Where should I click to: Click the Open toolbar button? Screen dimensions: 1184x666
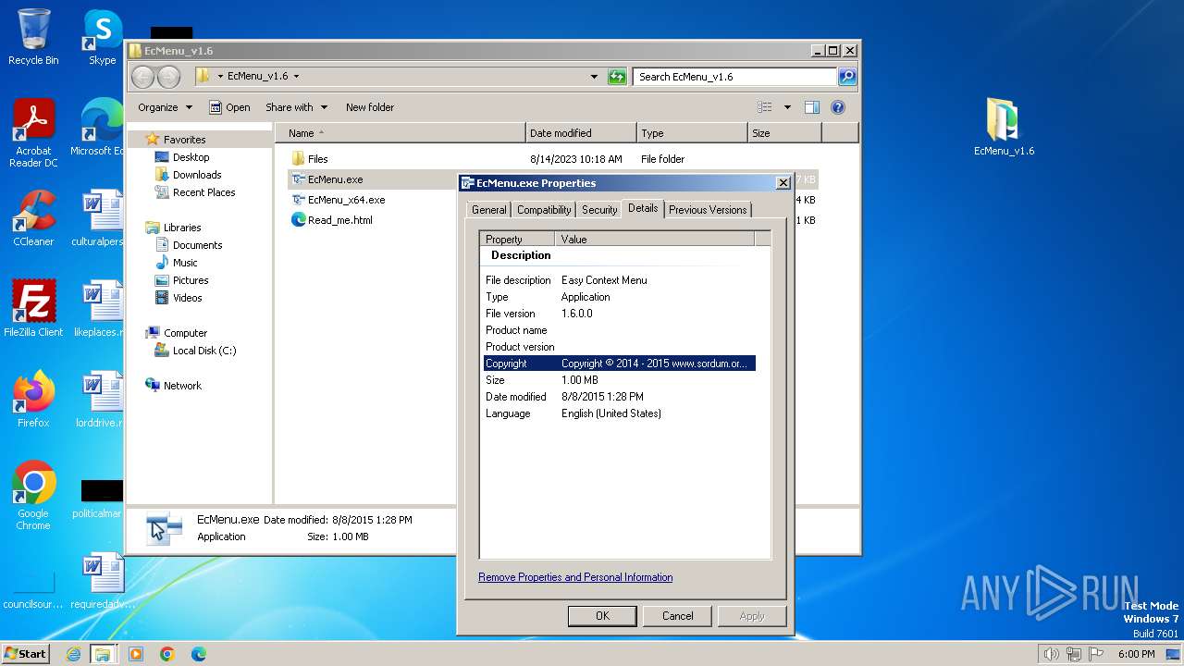coord(229,107)
